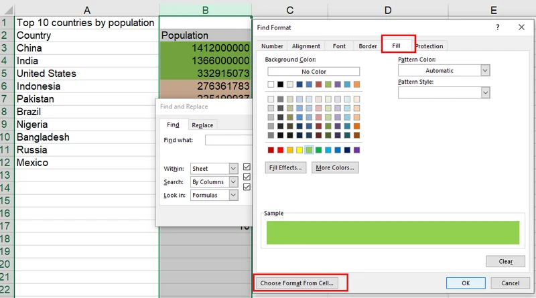The width and height of the screenshot is (536, 298).
Task: Choose the orange-yellow standard color swatch
Action: (290, 150)
